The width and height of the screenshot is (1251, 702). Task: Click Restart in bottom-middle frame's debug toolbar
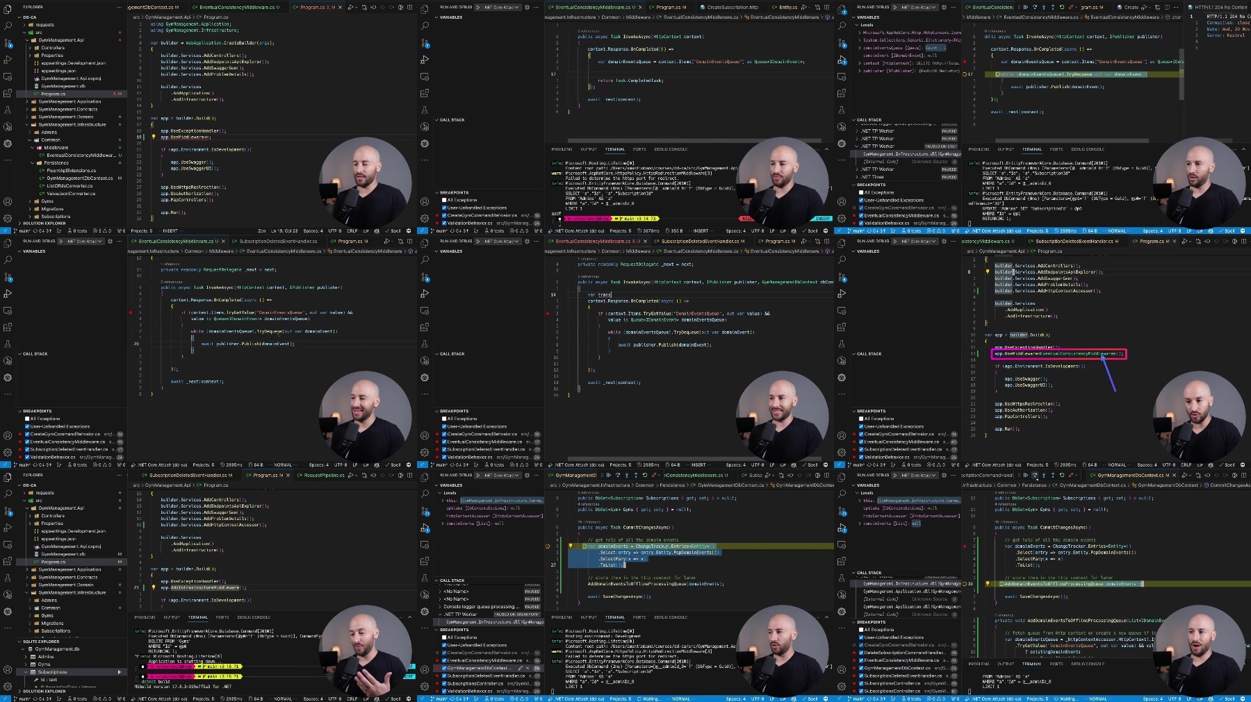coord(644,475)
